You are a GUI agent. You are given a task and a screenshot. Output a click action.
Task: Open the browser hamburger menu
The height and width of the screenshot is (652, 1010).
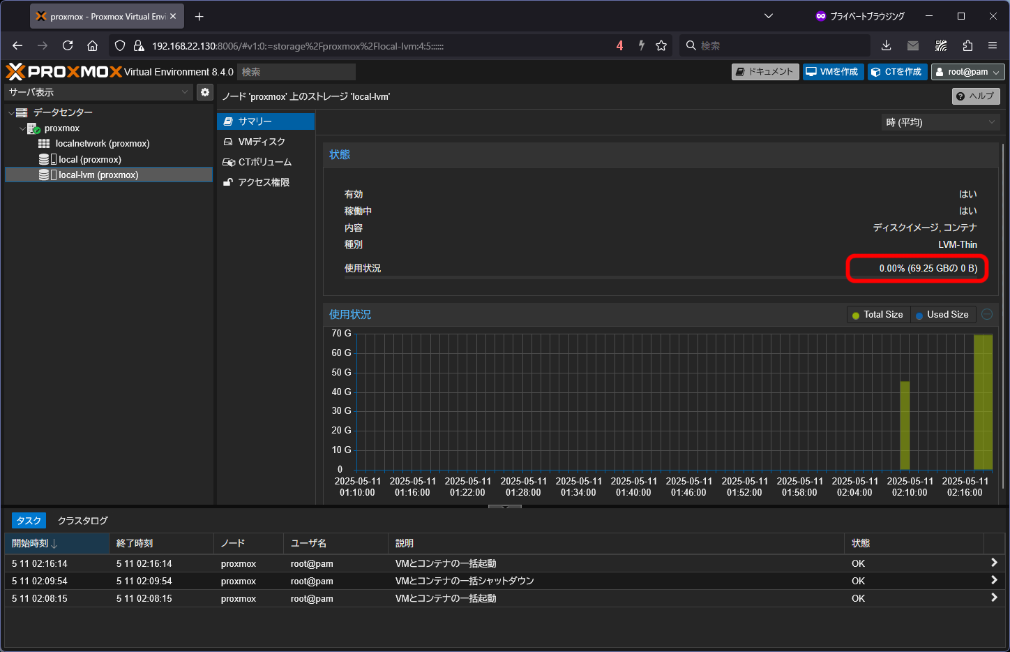[993, 45]
